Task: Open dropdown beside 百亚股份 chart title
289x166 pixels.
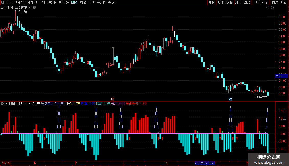Action: point(34,8)
